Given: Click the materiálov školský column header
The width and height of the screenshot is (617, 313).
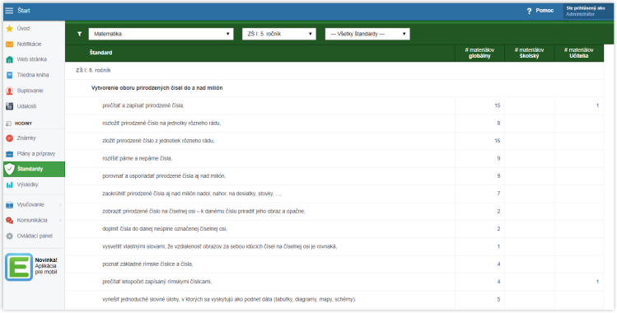Looking at the screenshot, I should pos(529,53).
